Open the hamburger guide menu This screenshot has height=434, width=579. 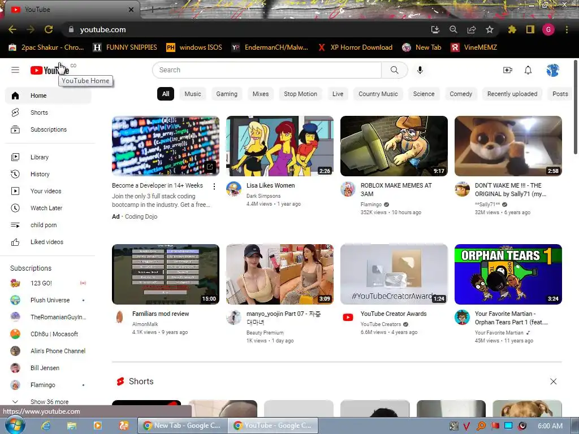tap(15, 70)
